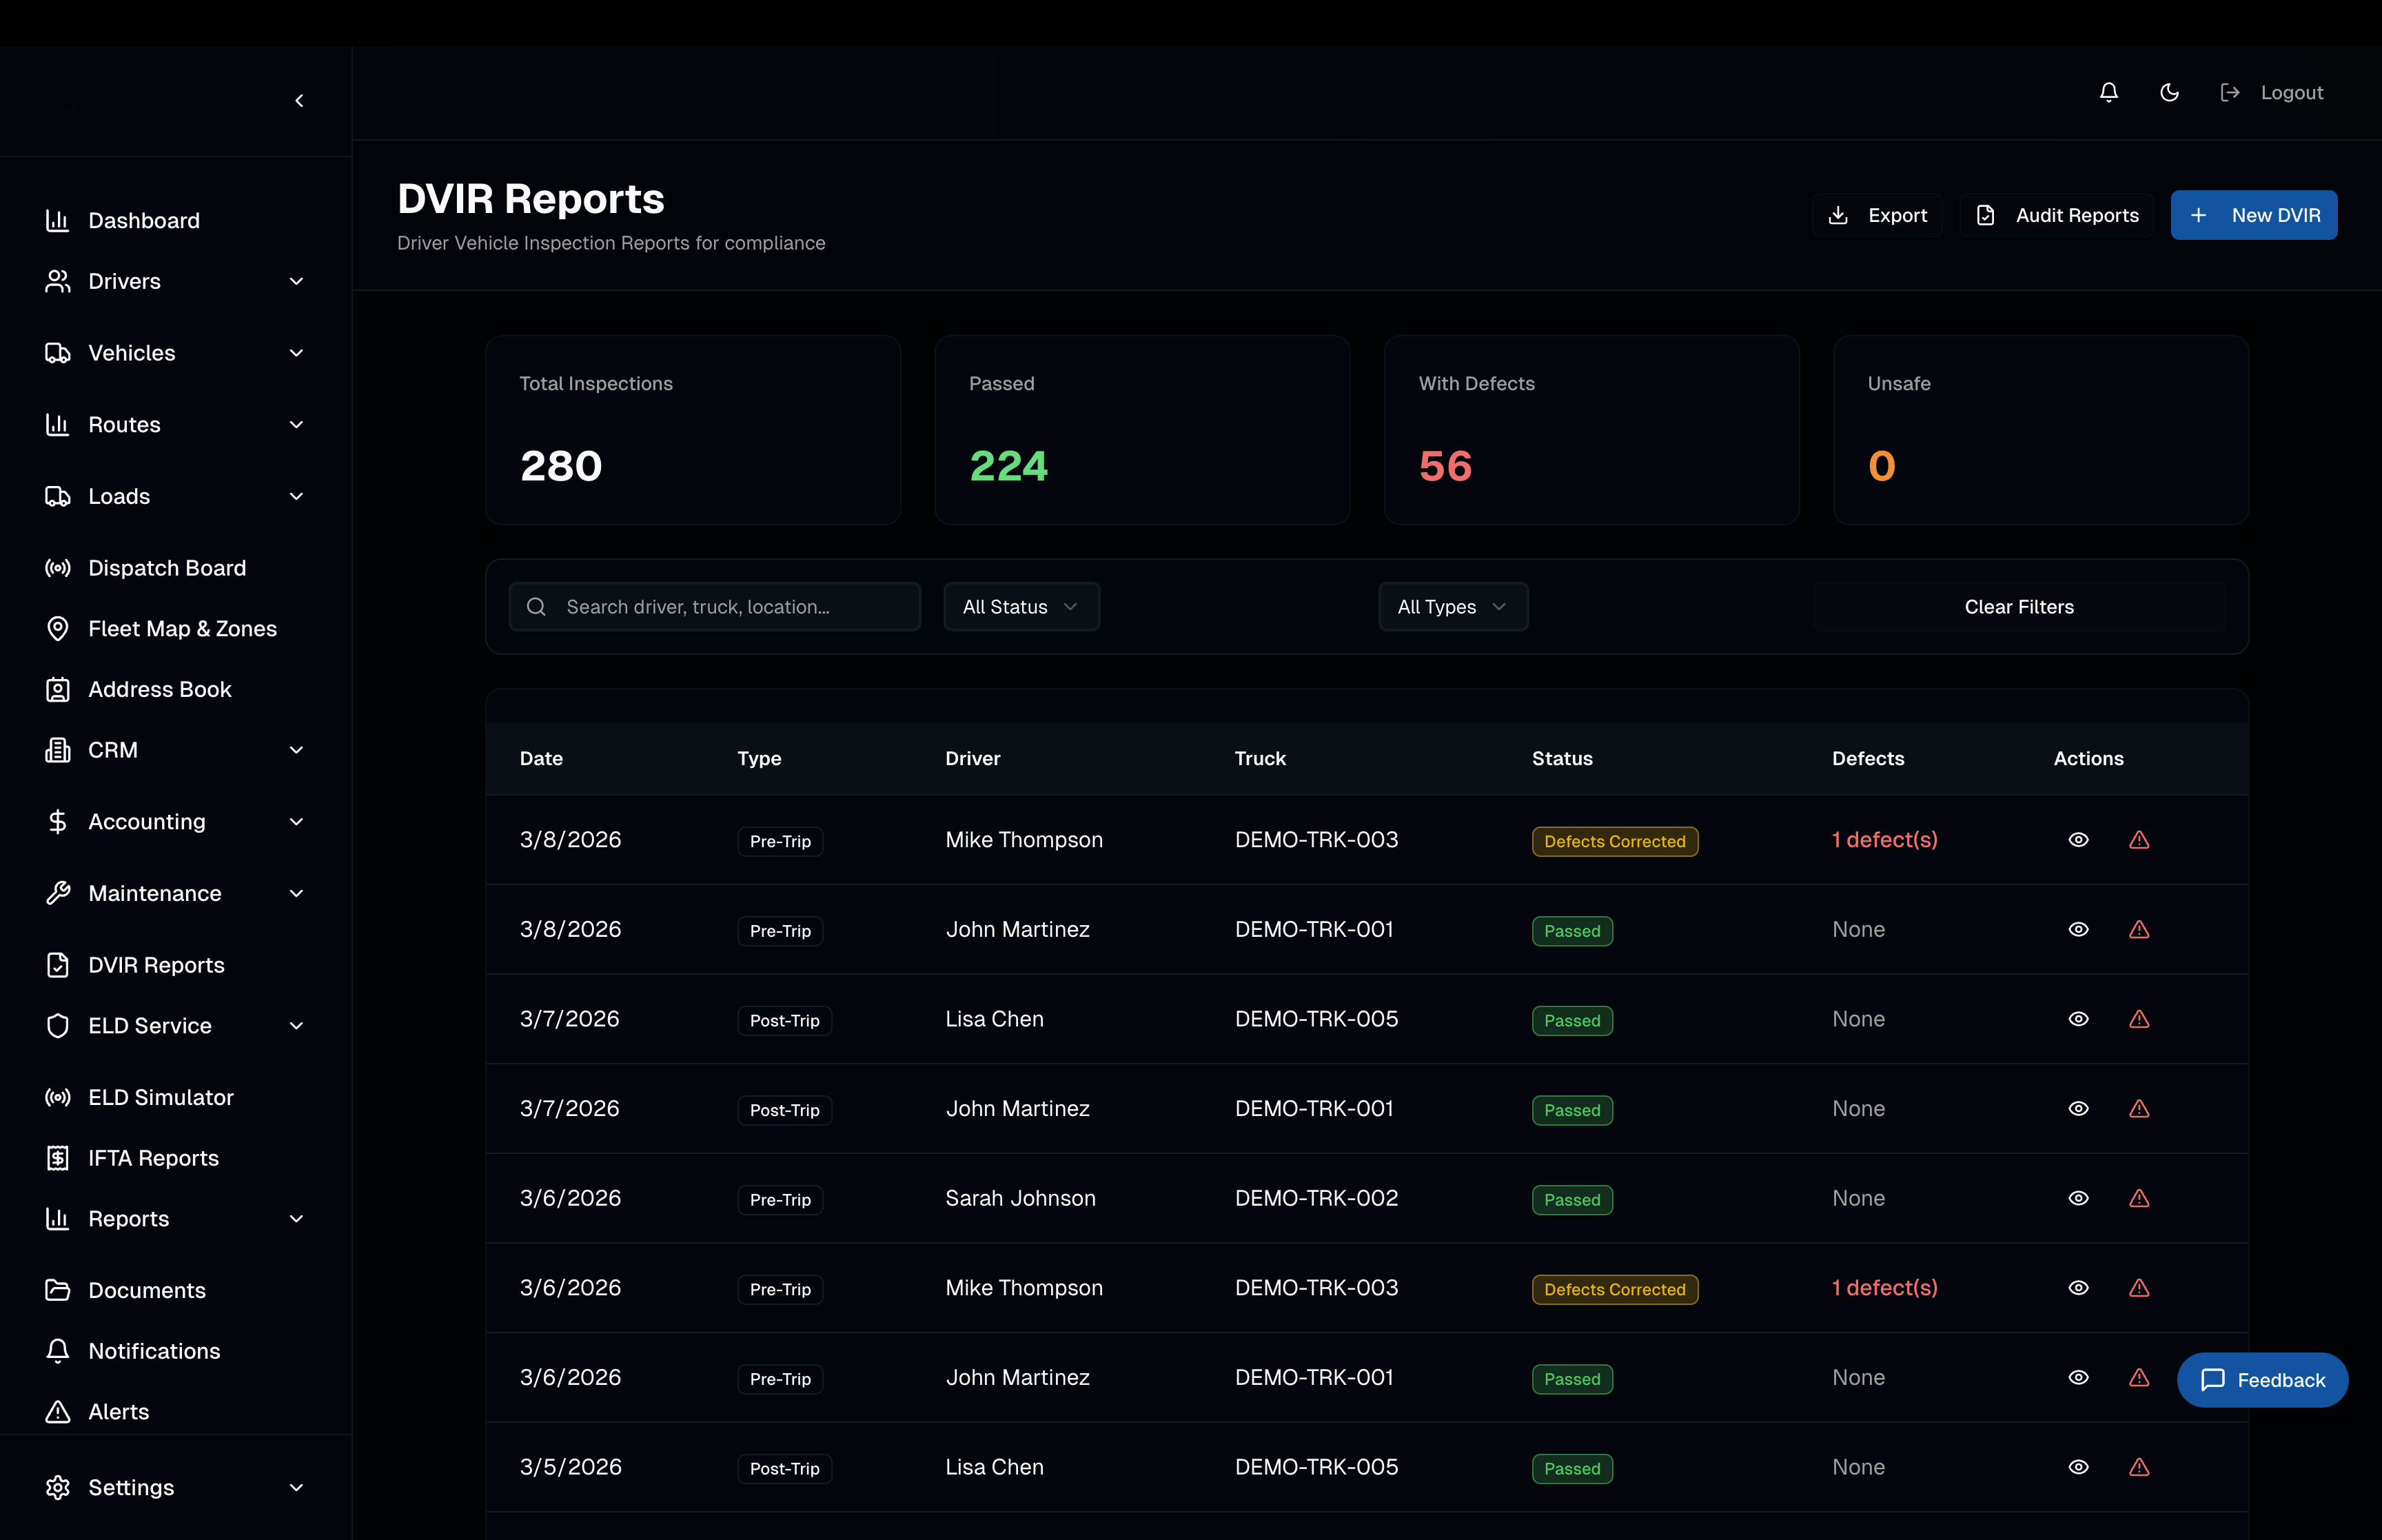Open ELD Simulator sidebar item

(x=160, y=1097)
